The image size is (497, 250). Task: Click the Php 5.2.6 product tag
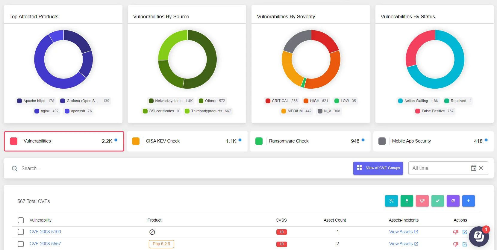(161, 244)
